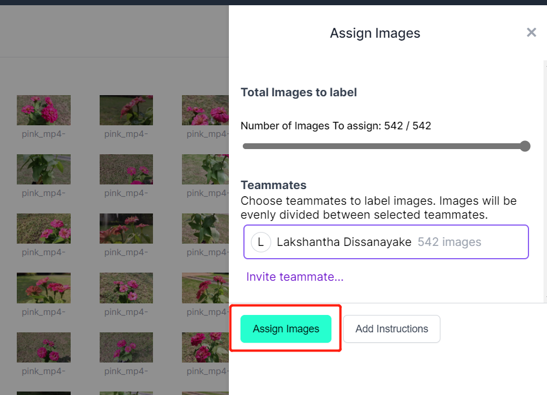Select the middle thumbnail in the fourth row
Screen dimensions: 547x395
(126, 288)
